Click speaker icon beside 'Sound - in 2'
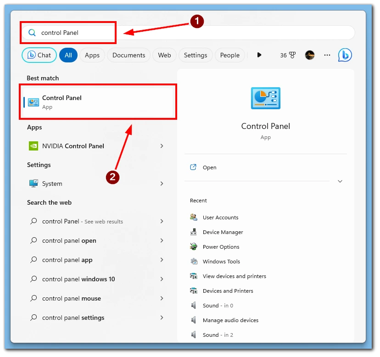Image resolution: width=380 pixels, height=357 pixels. 193,335
